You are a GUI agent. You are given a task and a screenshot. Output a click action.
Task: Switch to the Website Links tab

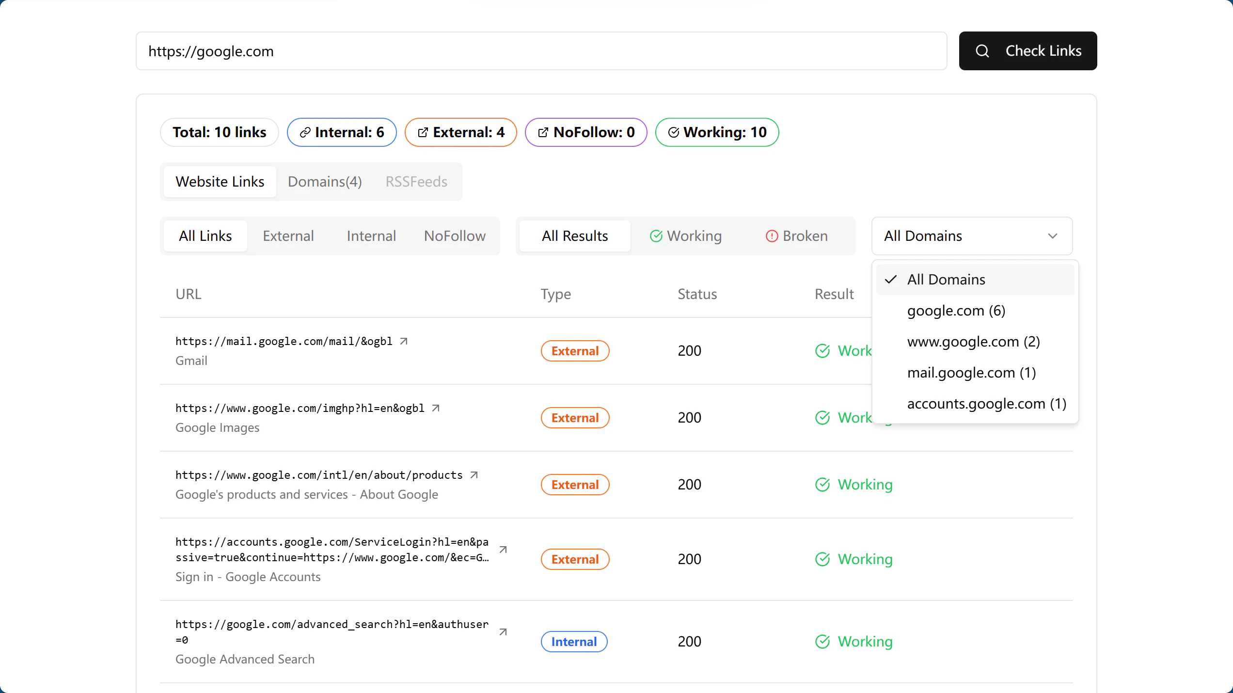(x=220, y=182)
